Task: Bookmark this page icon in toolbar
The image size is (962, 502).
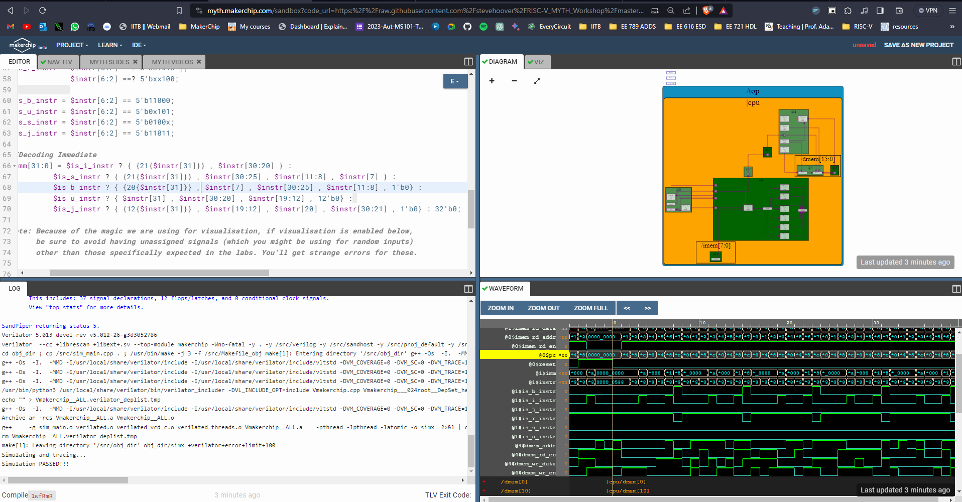Action: click(179, 10)
